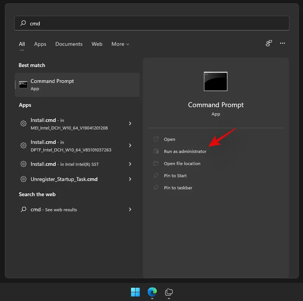The height and width of the screenshot is (301, 303).
Task: Open the ellipsis options menu
Action: pos(283,43)
